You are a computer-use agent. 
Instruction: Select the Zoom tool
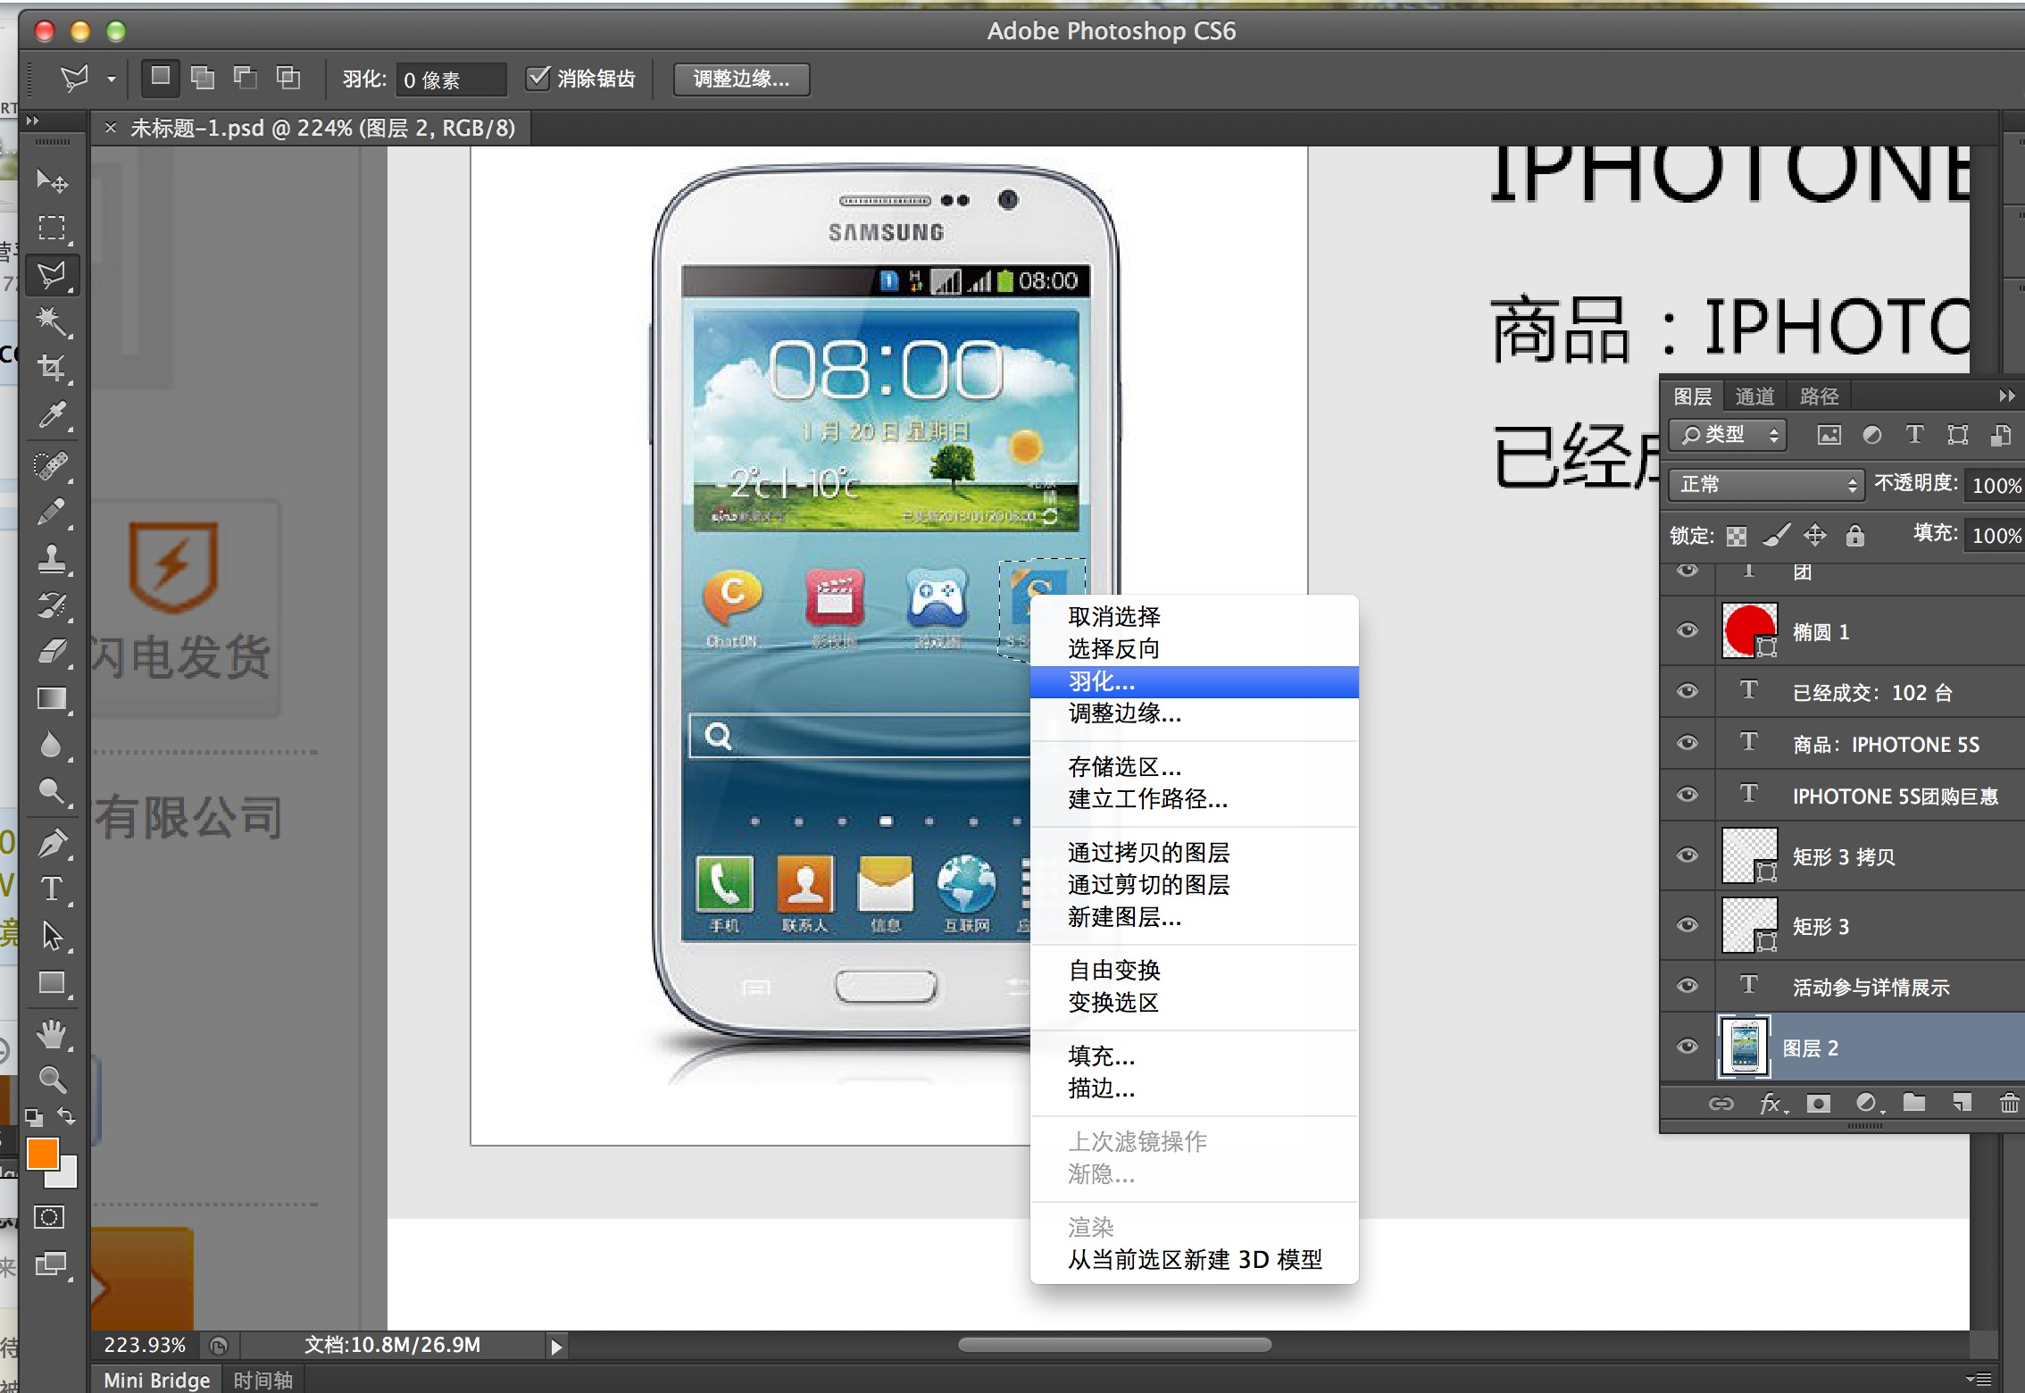[x=52, y=1080]
